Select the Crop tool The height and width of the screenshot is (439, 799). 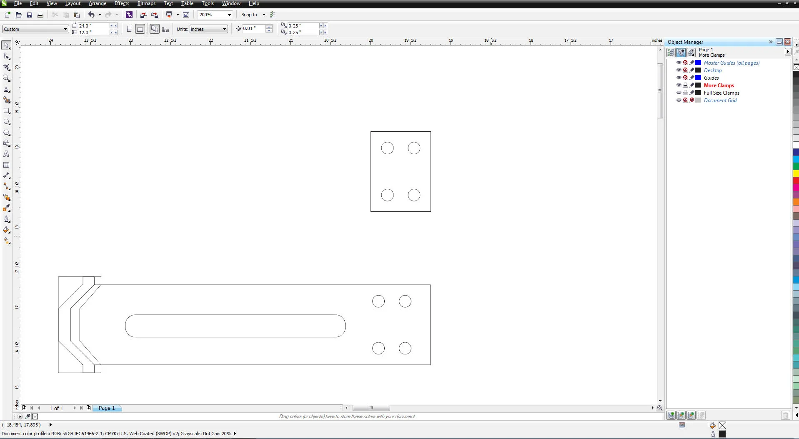pos(7,67)
